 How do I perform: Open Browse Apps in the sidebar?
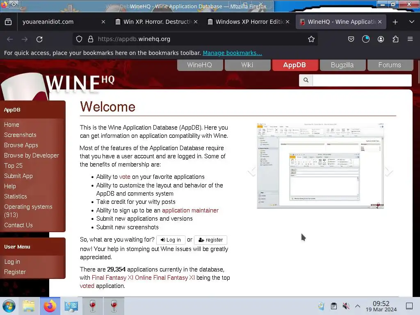(21, 145)
